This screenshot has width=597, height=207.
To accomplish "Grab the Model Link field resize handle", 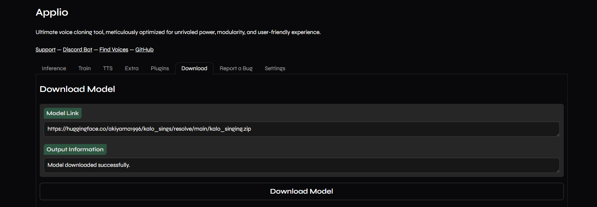I will [x=558, y=135].
